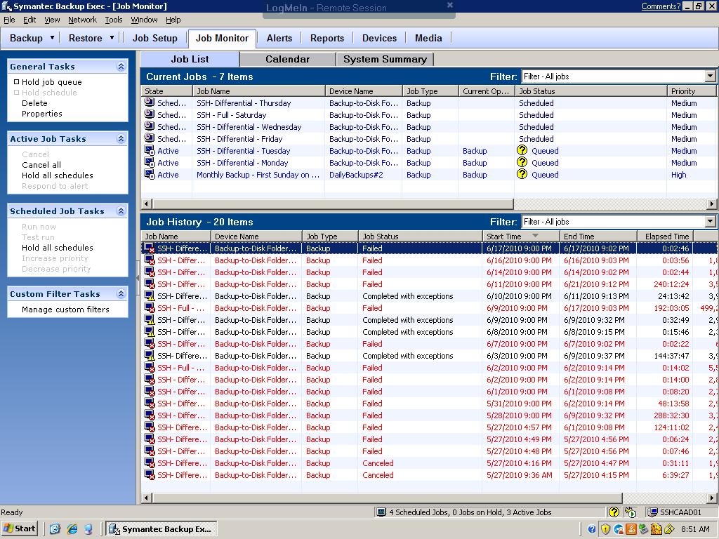Click the Elapsed Time column header
This screenshot has height=539, width=719.
[x=666, y=236]
